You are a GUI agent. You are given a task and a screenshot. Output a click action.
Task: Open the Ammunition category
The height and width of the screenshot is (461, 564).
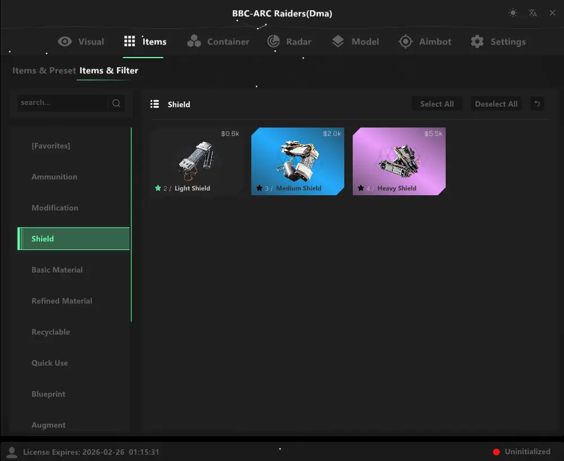click(54, 177)
